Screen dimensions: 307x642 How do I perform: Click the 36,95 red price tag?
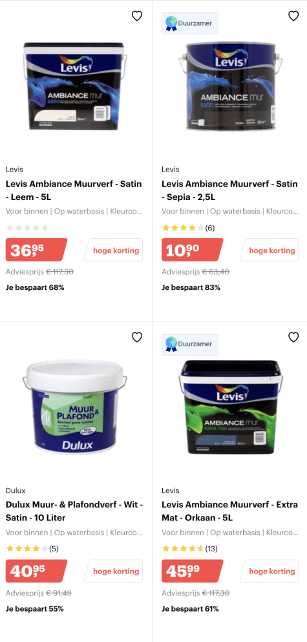pyautogui.click(x=36, y=250)
